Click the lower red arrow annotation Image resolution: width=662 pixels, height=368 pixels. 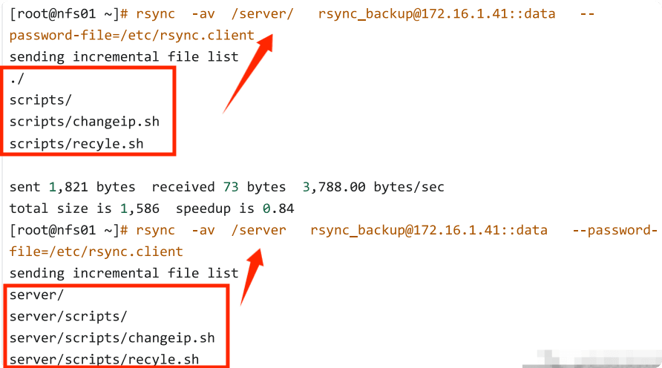pyautogui.click(x=252, y=277)
